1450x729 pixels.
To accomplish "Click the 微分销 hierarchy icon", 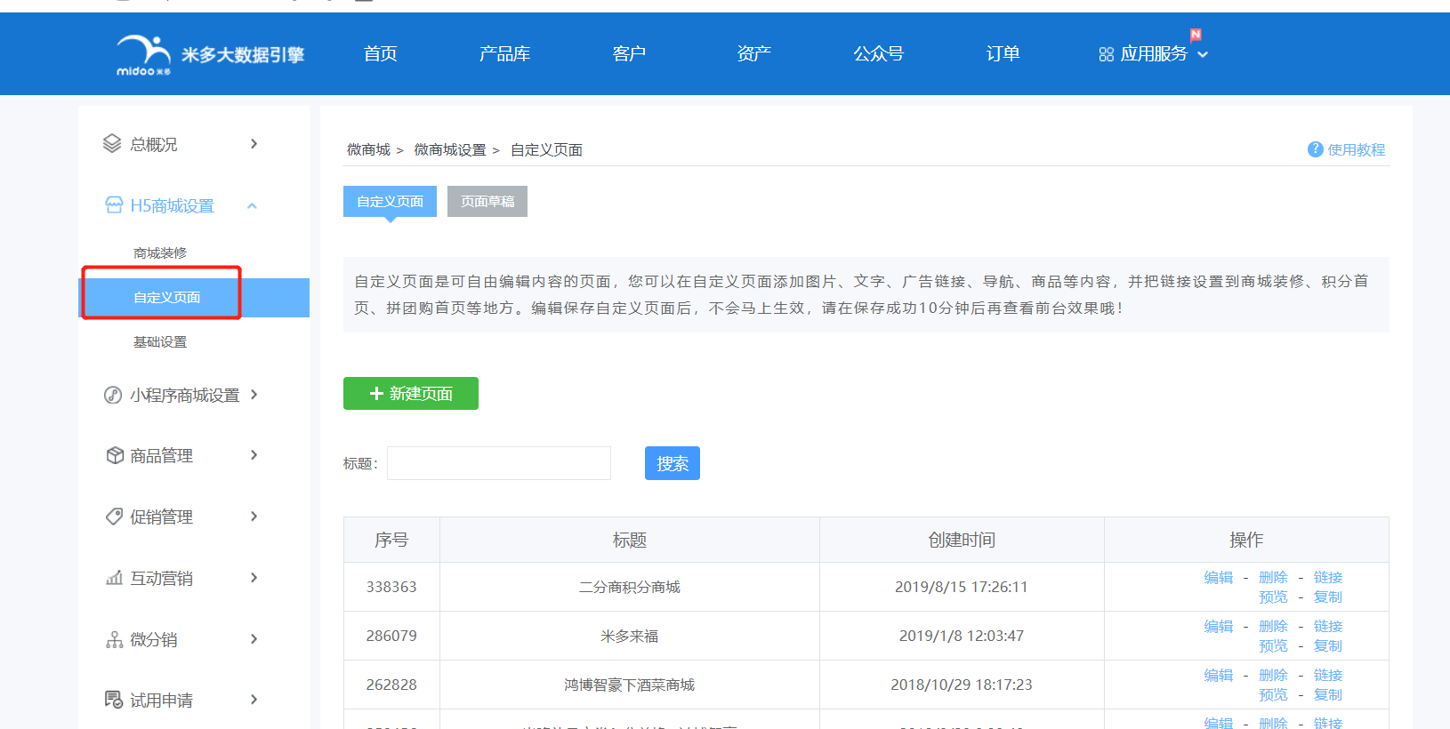I will tap(115, 639).
